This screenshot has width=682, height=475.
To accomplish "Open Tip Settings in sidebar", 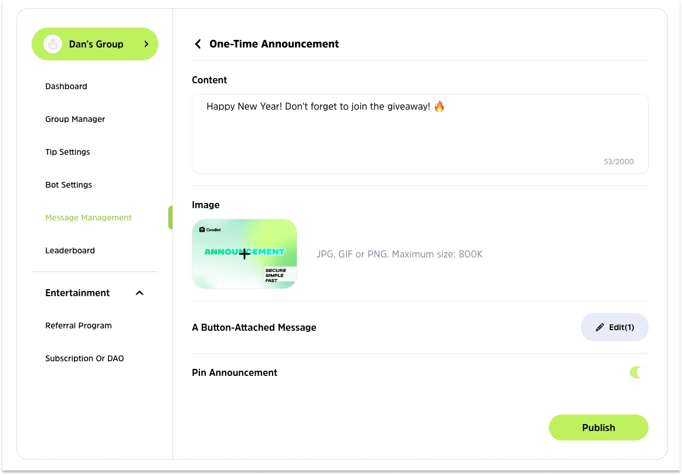I will click(67, 152).
